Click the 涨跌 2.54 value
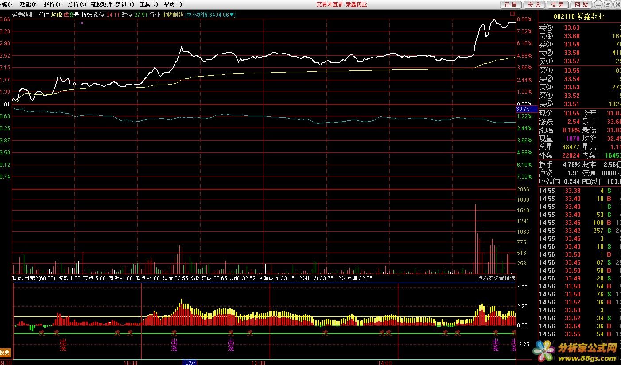Screen dimensions: 621x365 click(573, 122)
